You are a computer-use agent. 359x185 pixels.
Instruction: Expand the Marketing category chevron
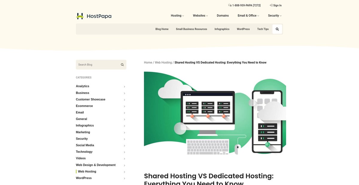pyautogui.click(x=124, y=132)
